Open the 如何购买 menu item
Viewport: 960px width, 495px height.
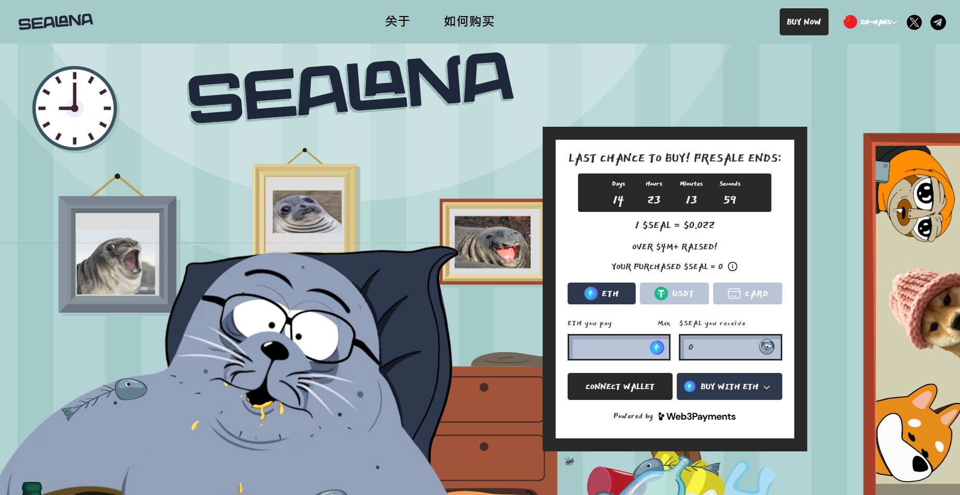pyautogui.click(x=469, y=21)
